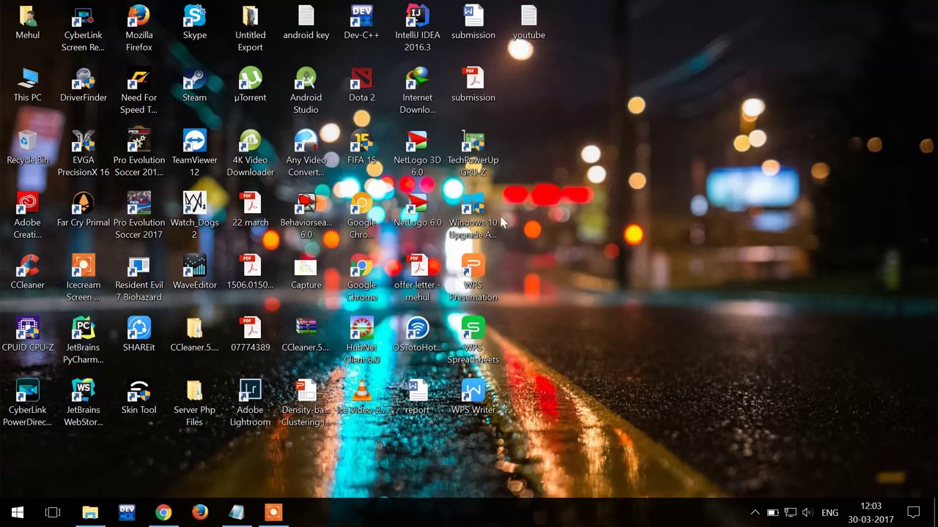Open the Mehul user folder icon
This screenshot has height=527, width=938.
click(x=28, y=22)
